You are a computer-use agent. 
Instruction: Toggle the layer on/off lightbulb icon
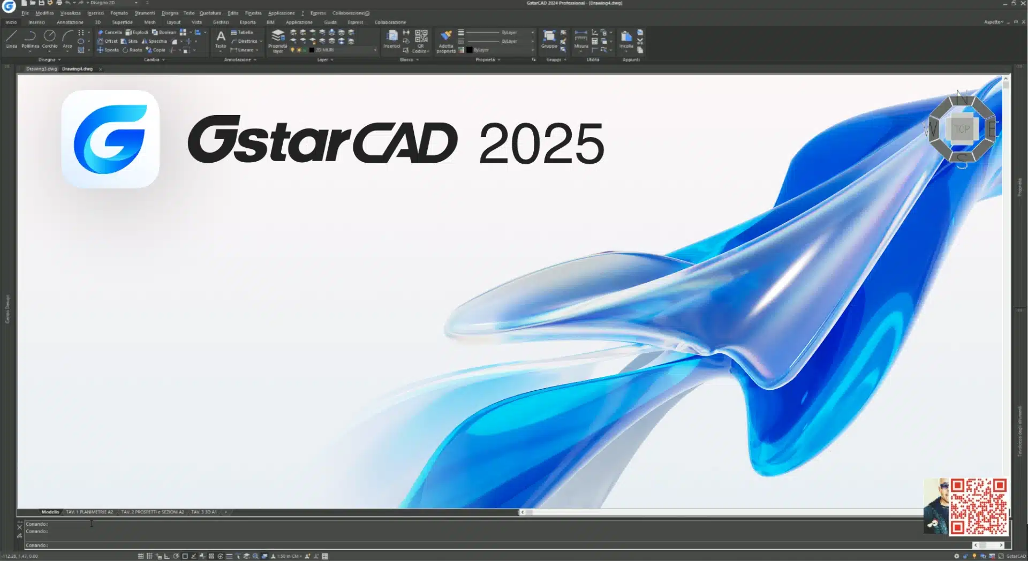[292, 50]
